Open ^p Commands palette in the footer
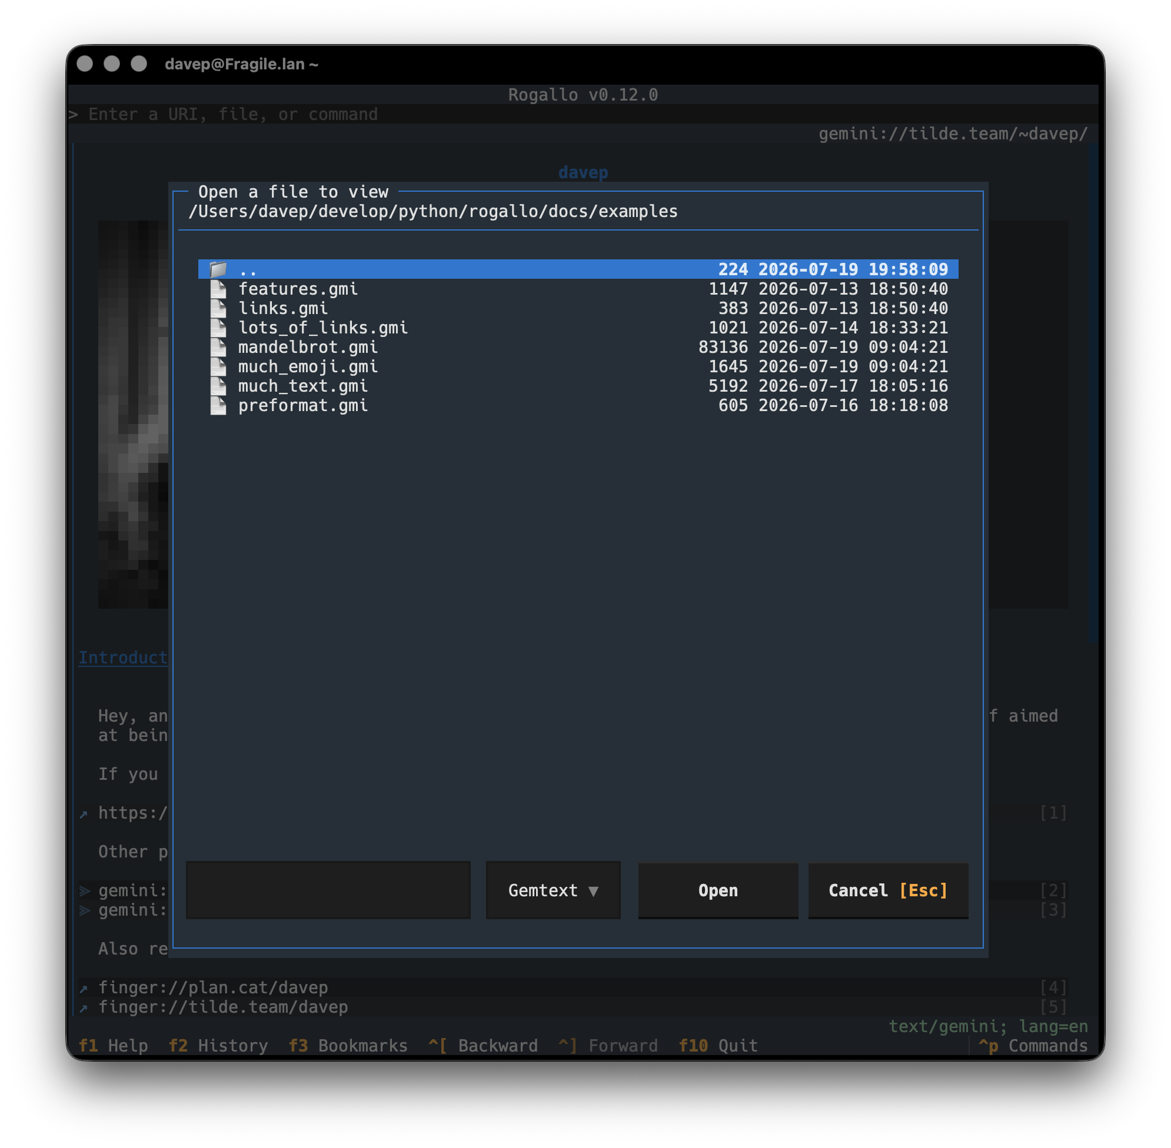This screenshot has width=1171, height=1148. (x=1033, y=1046)
